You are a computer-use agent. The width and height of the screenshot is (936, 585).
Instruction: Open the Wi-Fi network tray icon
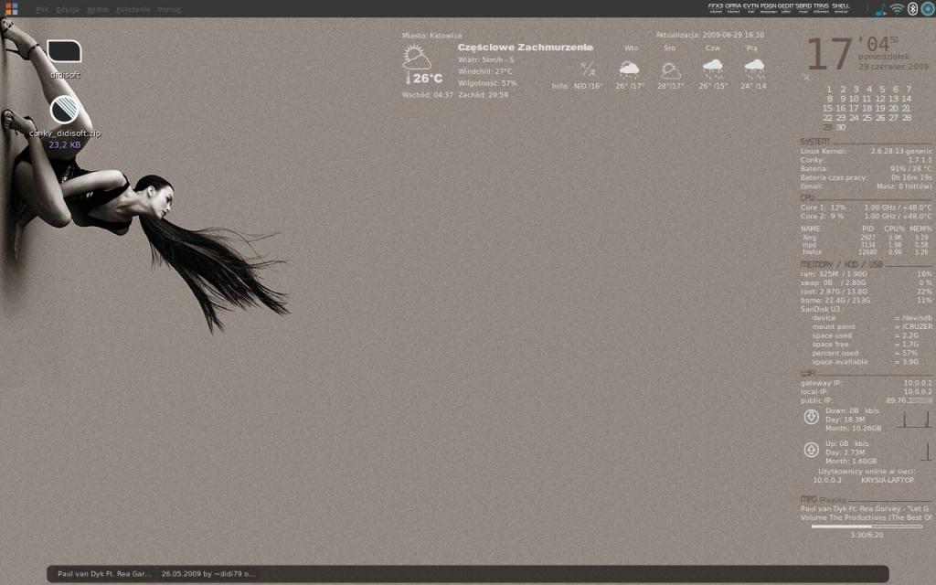[897, 9]
